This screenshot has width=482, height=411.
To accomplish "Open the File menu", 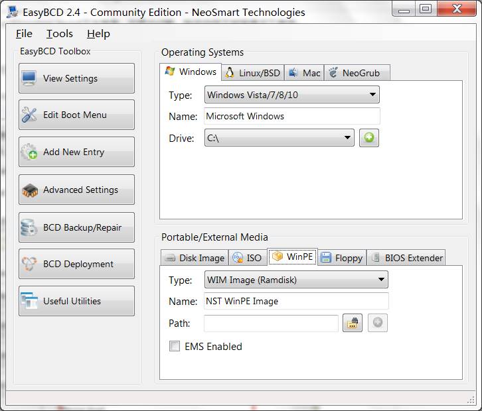I will [x=24, y=33].
